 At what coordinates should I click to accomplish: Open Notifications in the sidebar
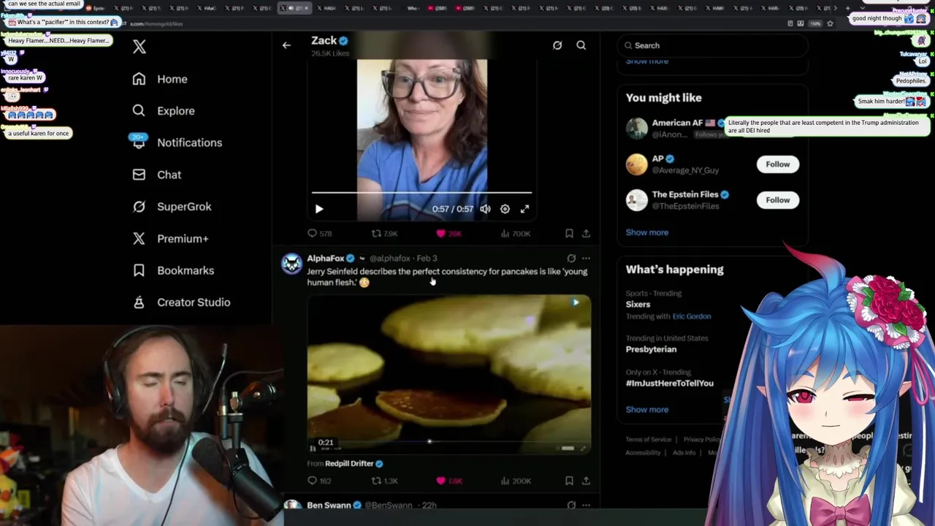tap(177, 142)
